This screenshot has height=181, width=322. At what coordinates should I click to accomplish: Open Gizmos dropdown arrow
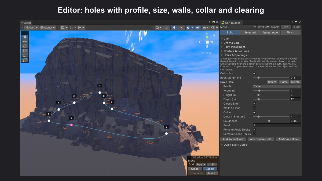(217, 28)
